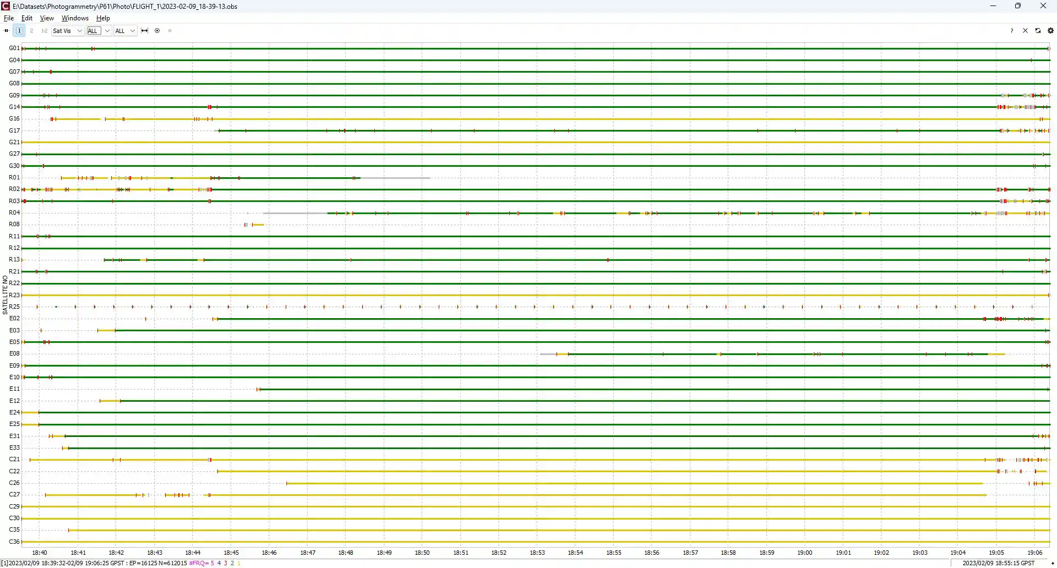The image size is (1057, 568).
Task: Click the center on current position icon
Action: click(157, 31)
